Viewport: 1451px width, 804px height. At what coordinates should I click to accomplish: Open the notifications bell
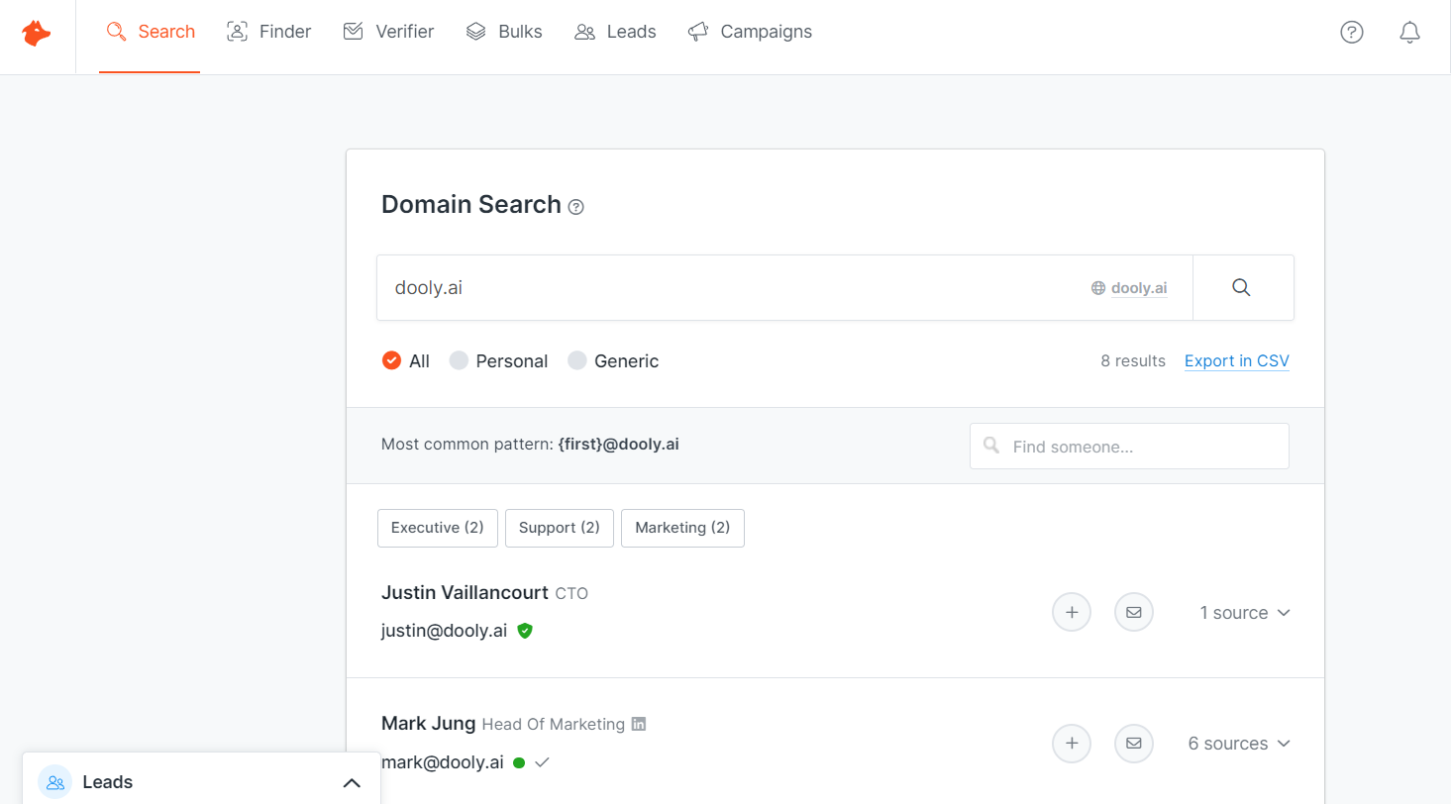point(1410,32)
